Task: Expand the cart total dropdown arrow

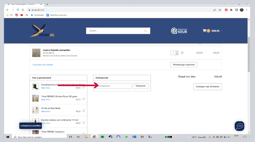Action: [222, 31]
